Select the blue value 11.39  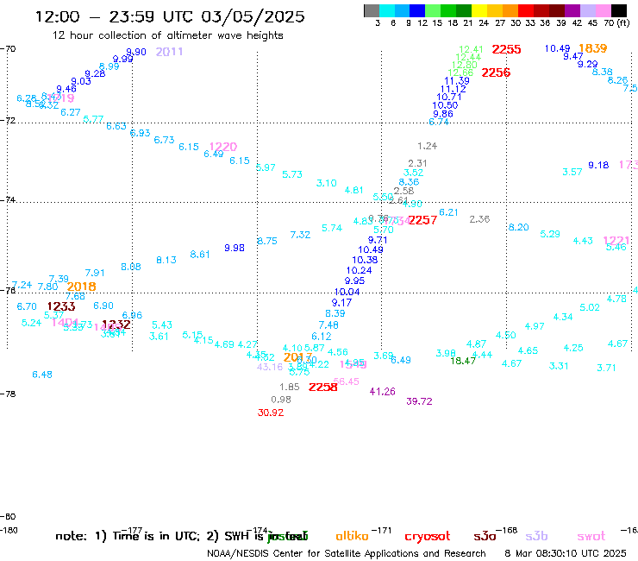click(x=457, y=80)
